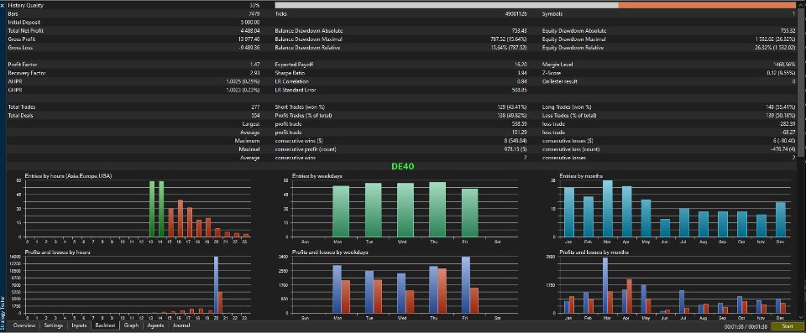Select the Backtest tab

point(105,325)
